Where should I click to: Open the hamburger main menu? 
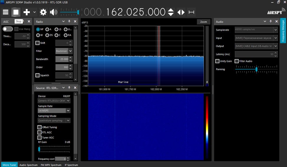click(6, 12)
